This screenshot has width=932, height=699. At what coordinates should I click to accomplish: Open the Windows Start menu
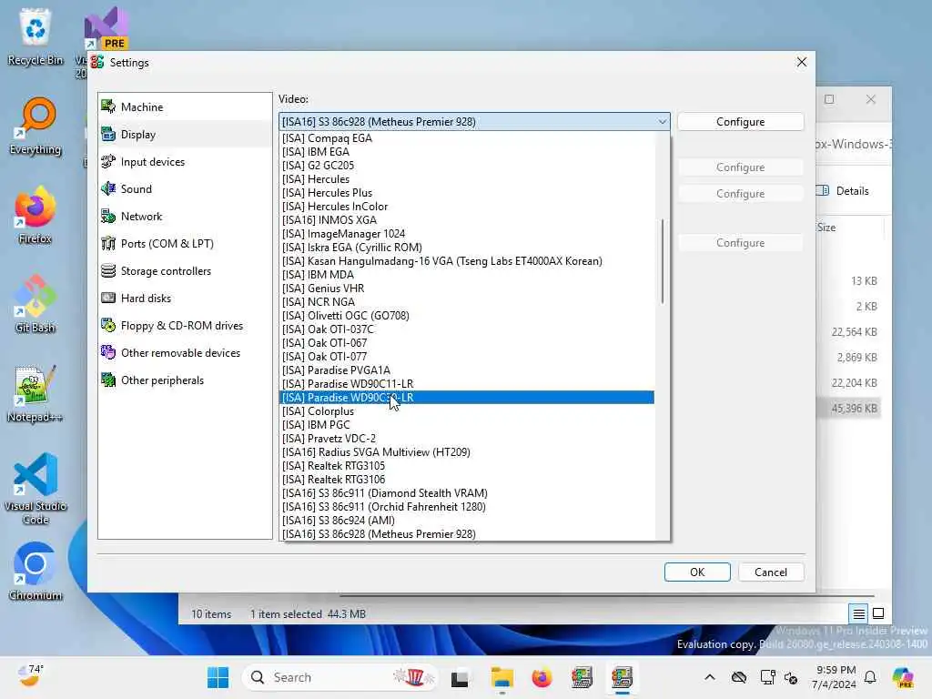(x=218, y=677)
